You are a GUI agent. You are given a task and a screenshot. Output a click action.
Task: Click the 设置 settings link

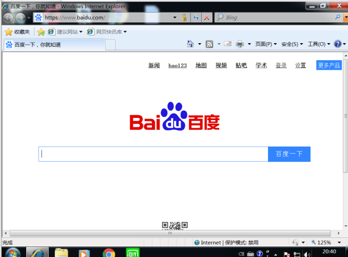coord(301,65)
